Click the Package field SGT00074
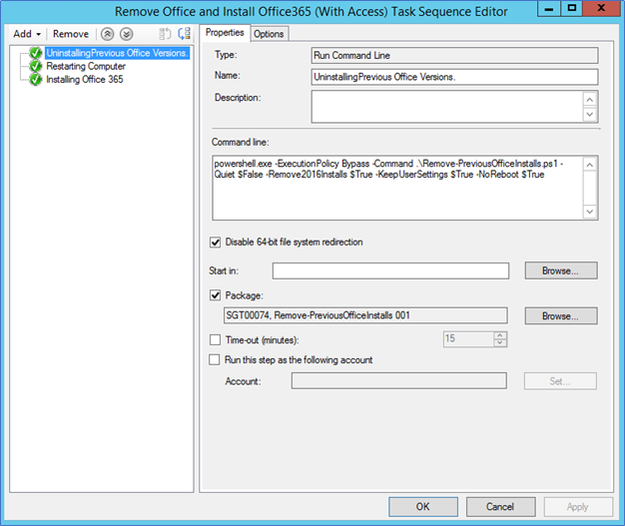 coord(365,315)
